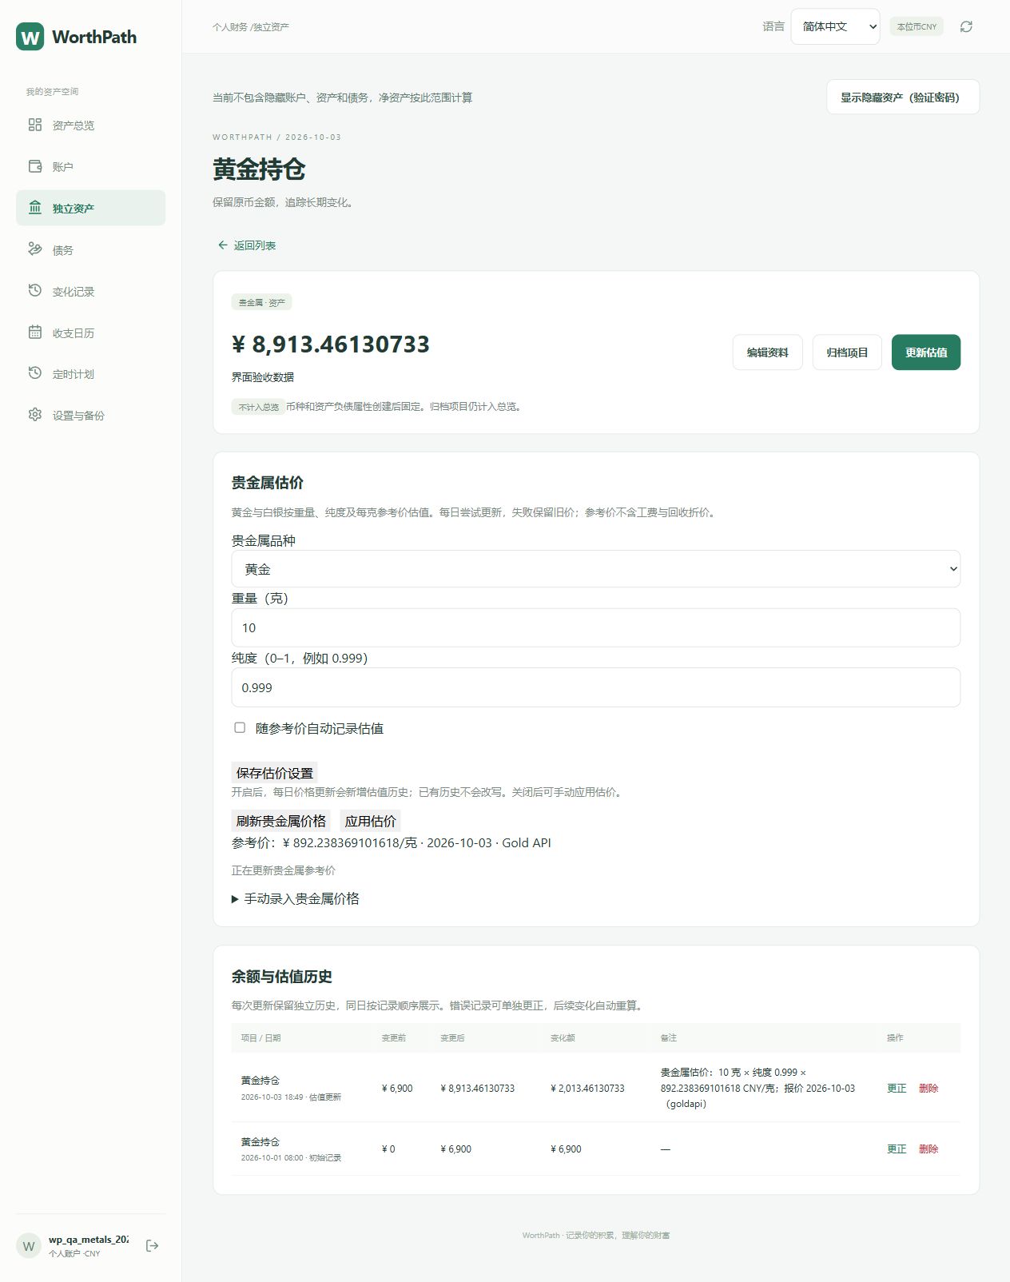Open 设置与备份 menu item

point(90,415)
